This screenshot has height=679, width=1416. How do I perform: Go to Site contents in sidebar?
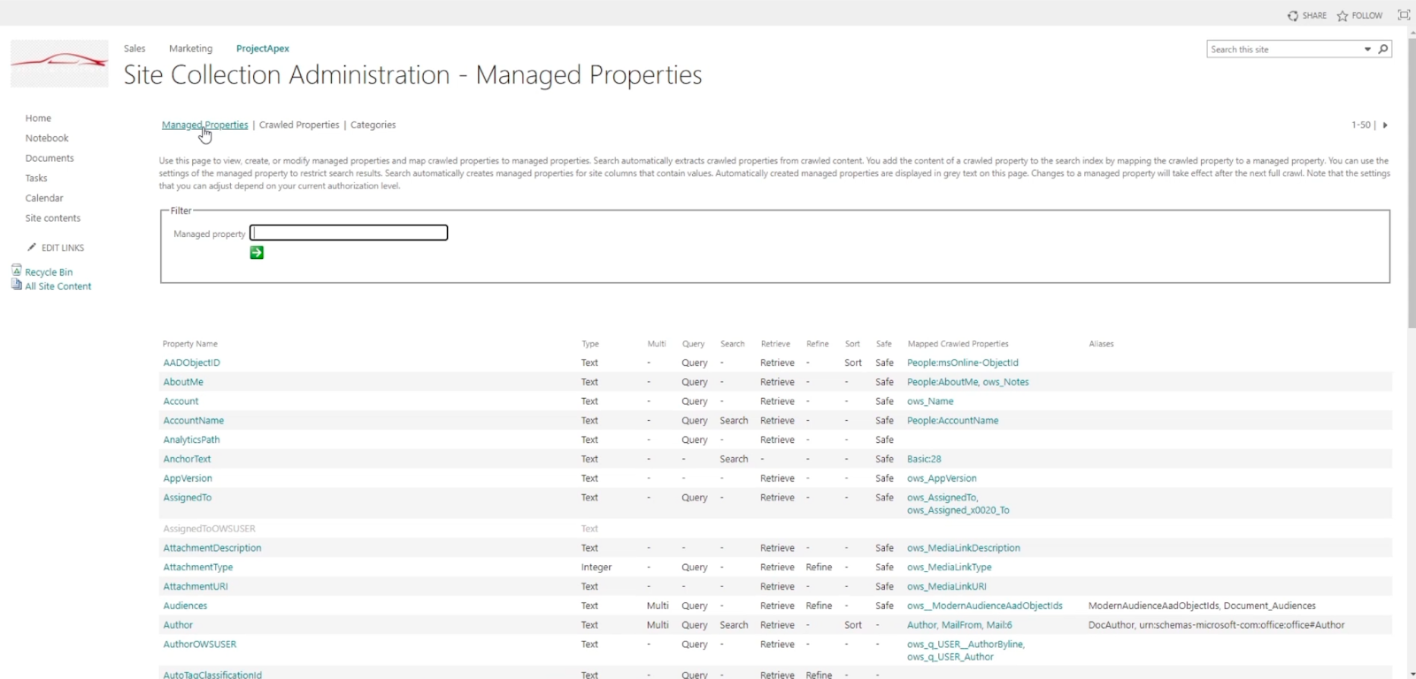point(53,218)
